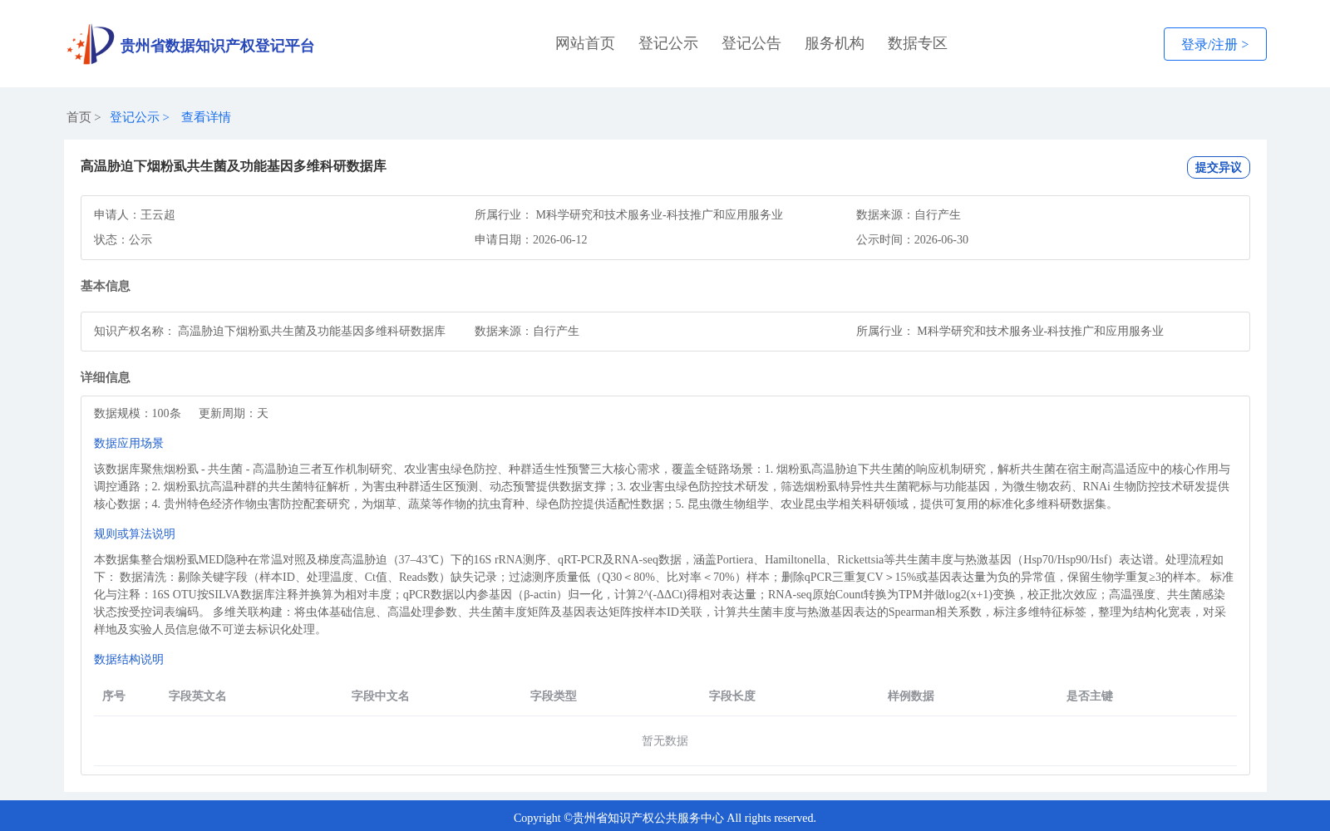Click the 基本信息 section heading
The width and height of the screenshot is (1330, 831).
click(x=106, y=286)
